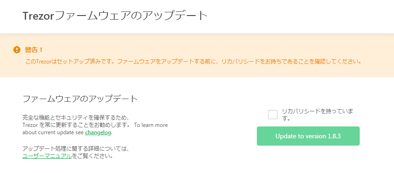Screen dimensions: 394x173
Task: Tick the リカバリシードを持っています checkbox
Action: [x=272, y=115]
